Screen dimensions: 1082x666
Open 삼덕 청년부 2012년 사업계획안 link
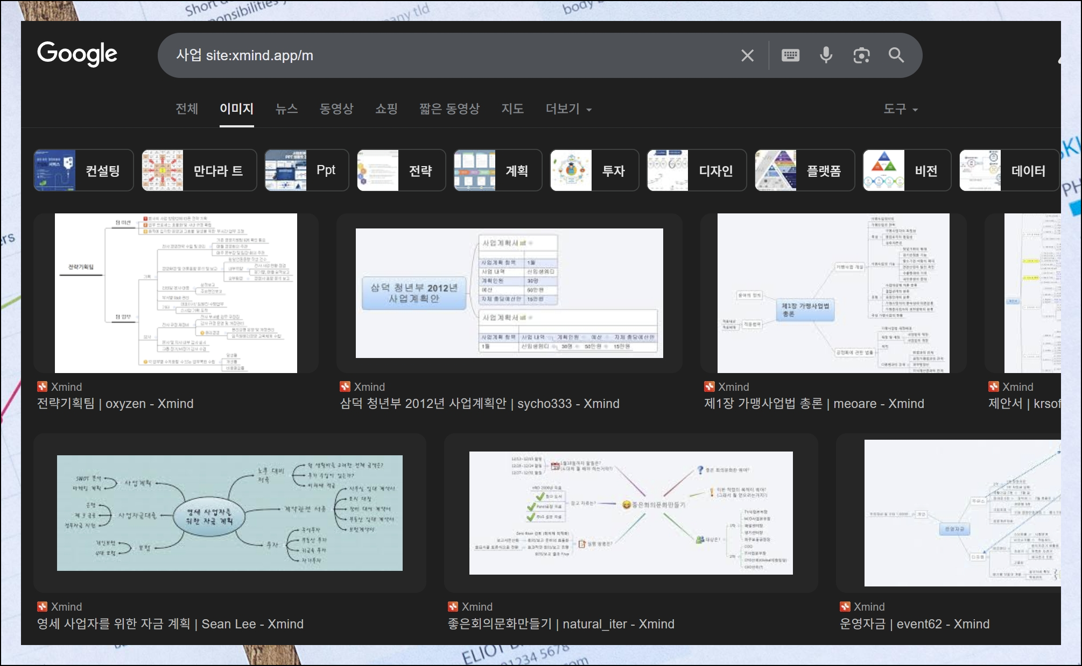click(x=479, y=404)
